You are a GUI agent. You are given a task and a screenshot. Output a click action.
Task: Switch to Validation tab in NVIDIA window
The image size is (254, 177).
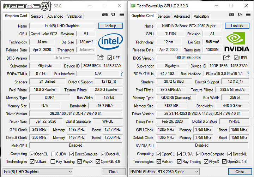[x=201, y=16]
